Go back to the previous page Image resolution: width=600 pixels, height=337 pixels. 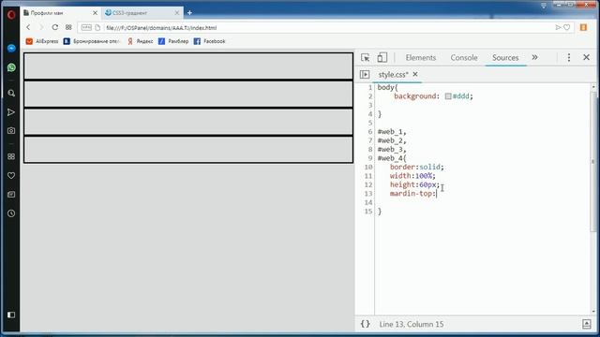(28, 27)
